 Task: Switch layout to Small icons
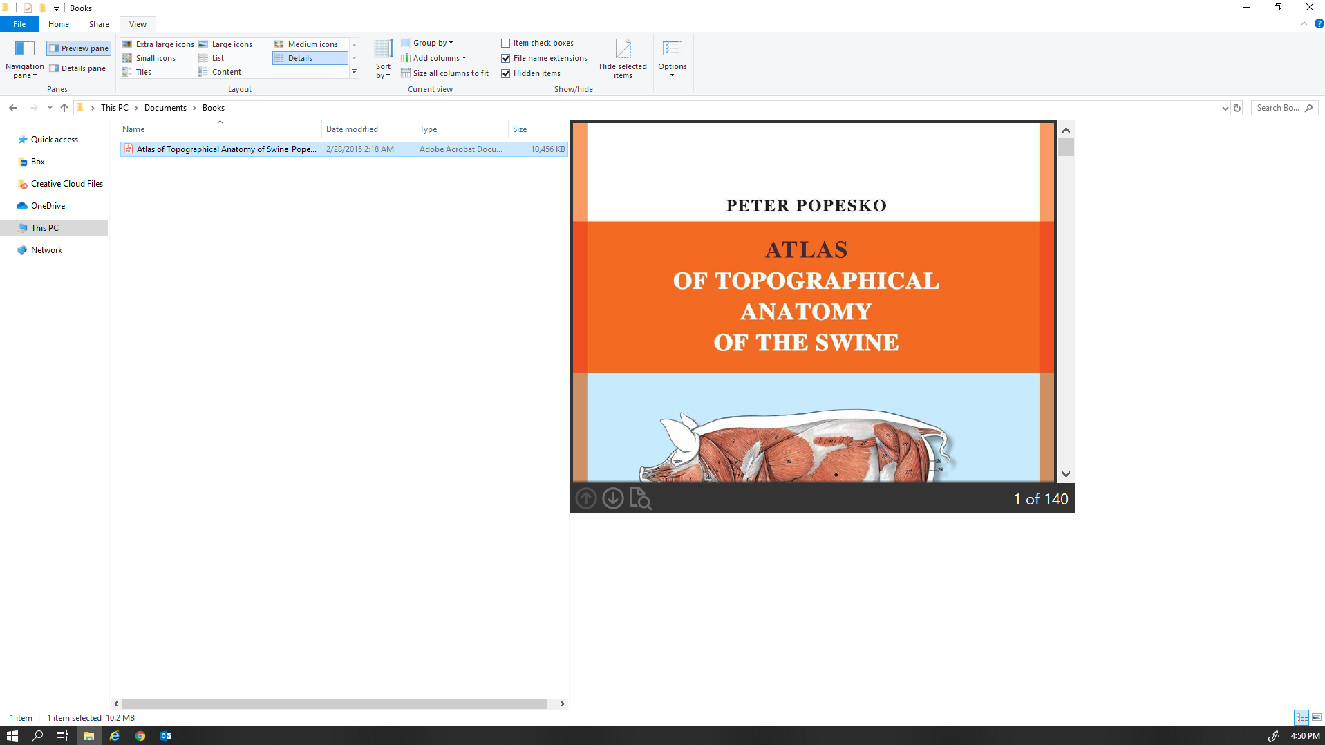149,58
